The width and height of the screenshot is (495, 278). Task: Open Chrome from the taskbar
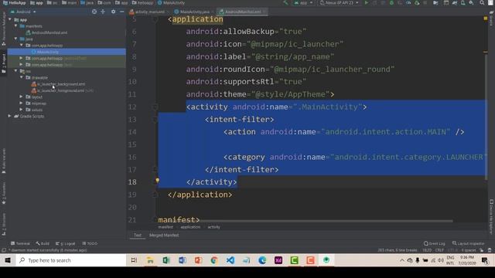pyautogui.click(x=214, y=260)
